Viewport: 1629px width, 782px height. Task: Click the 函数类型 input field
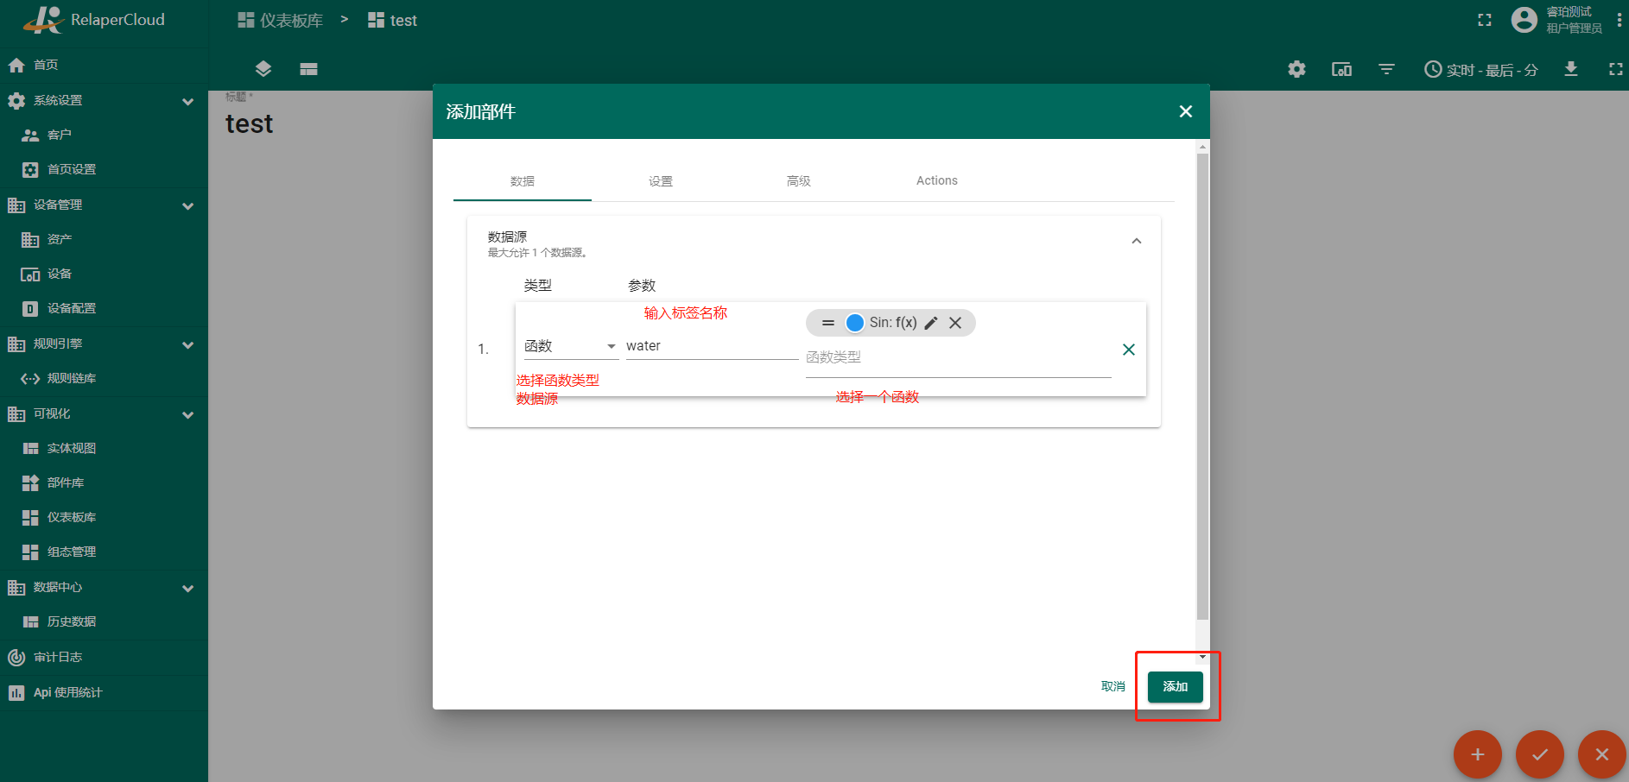tap(958, 357)
